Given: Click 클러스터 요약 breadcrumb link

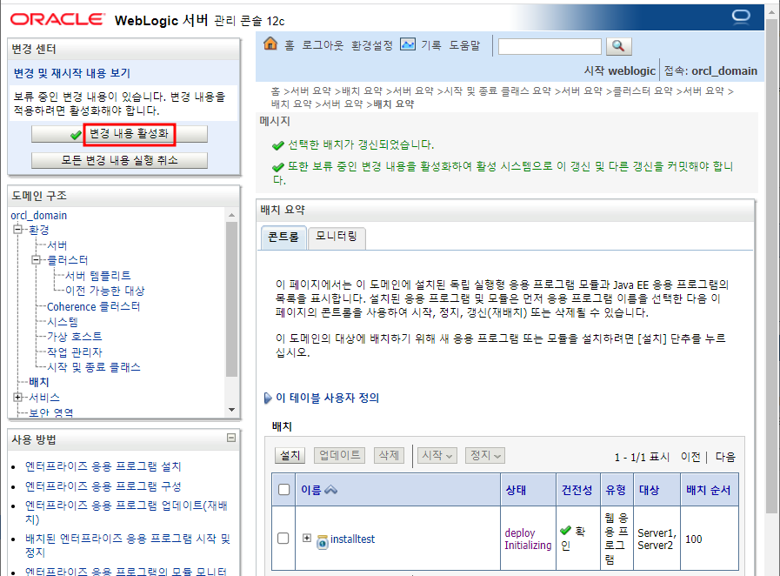Looking at the screenshot, I should [643, 91].
